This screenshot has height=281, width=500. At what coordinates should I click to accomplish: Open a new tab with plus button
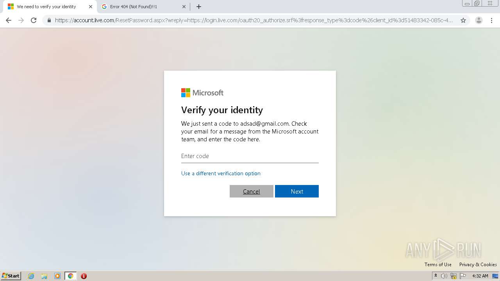tap(199, 7)
